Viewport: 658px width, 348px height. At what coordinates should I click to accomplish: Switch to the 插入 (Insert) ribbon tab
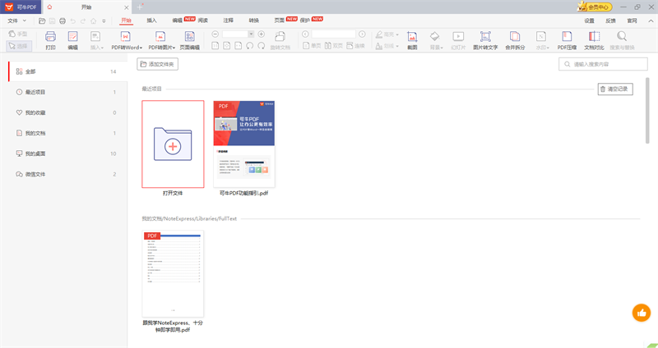pyautogui.click(x=151, y=19)
